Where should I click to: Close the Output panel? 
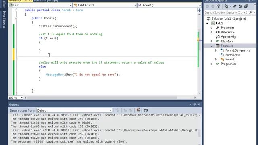199,104
